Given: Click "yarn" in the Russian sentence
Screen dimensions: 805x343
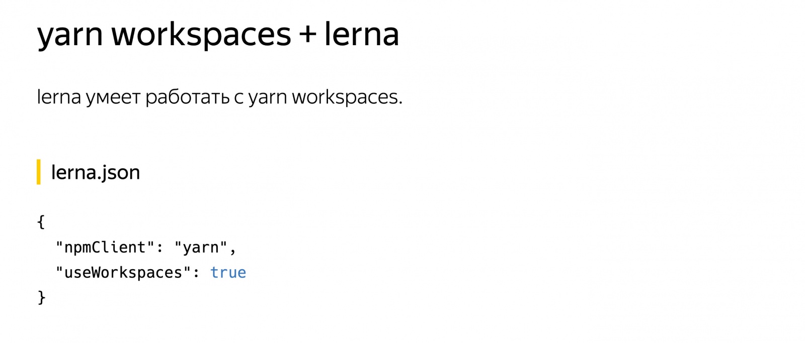Looking at the screenshot, I should (268, 97).
